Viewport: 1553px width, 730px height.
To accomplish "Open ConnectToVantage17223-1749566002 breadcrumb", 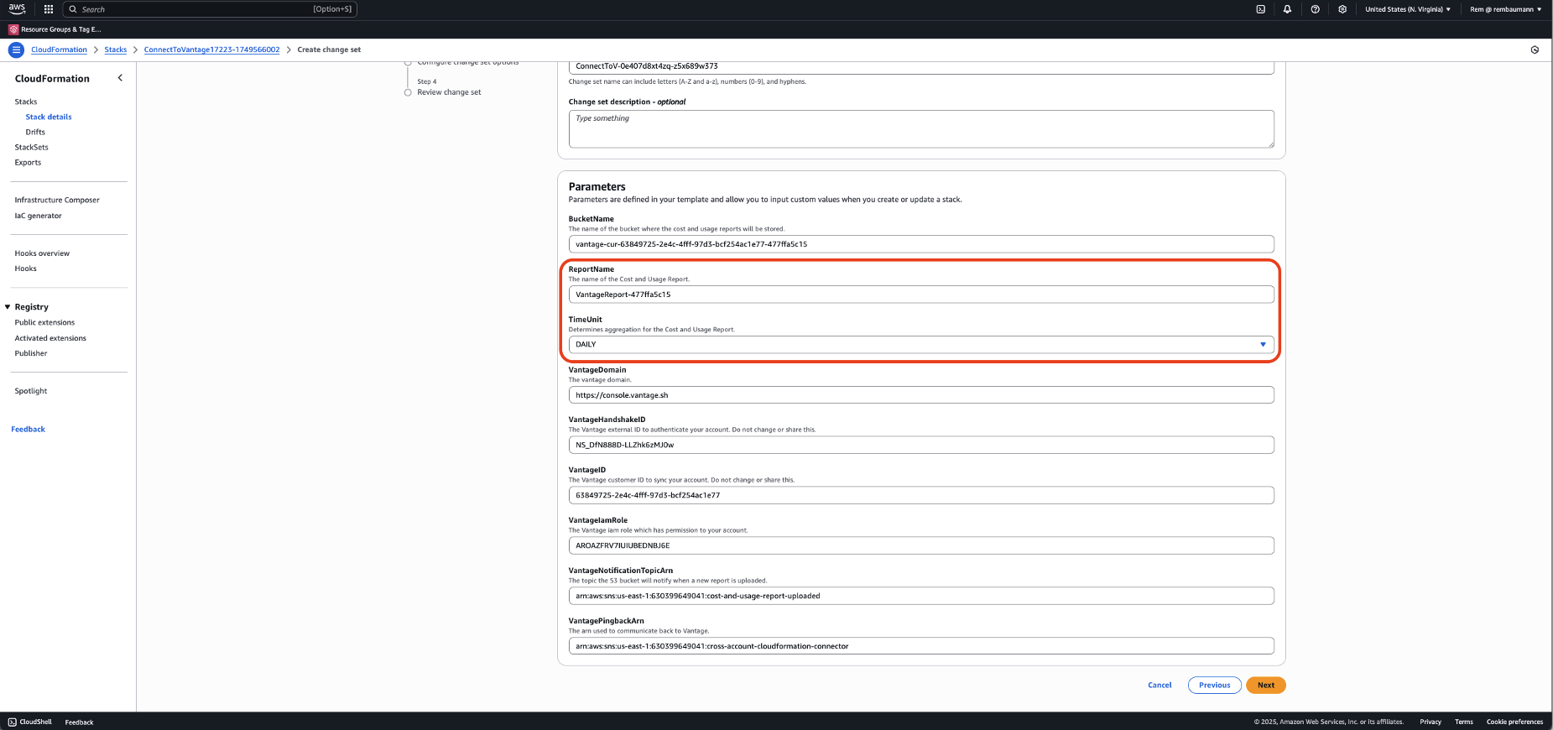I will tap(211, 50).
